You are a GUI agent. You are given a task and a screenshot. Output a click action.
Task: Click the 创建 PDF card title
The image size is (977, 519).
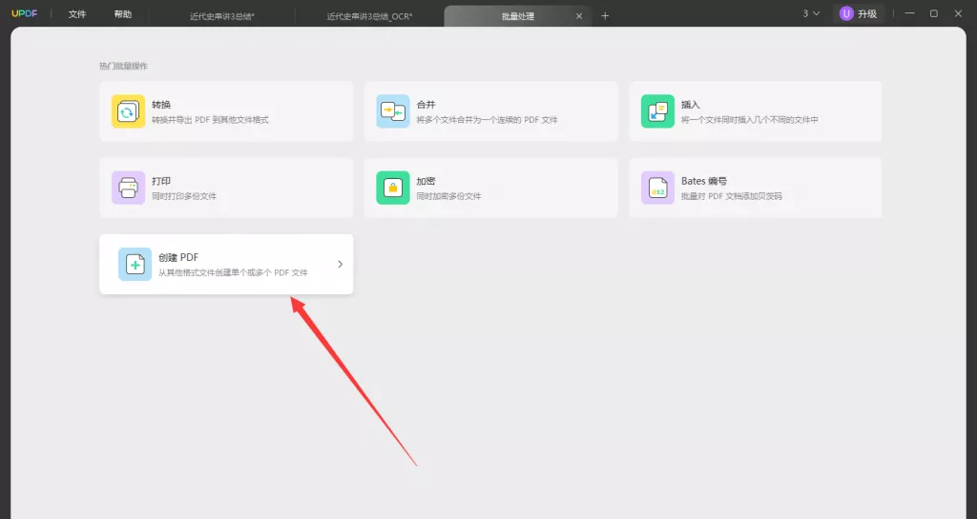(x=178, y=257)
